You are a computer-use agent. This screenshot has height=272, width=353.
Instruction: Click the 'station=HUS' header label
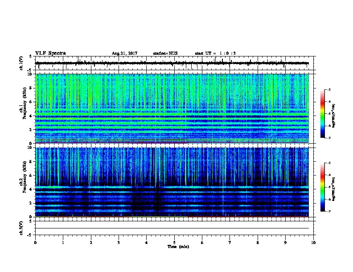click(165, 53)
